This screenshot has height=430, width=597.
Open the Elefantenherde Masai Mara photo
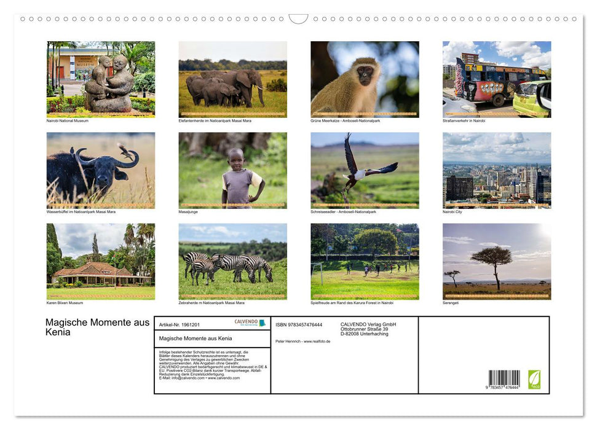point(233,79)
